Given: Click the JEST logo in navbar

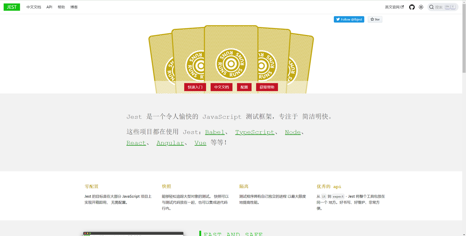Looking at the screenshot, I should (x=12, y=7).
